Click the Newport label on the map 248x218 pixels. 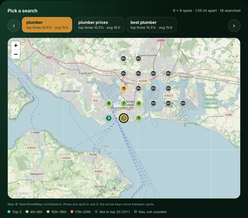click(37, 174)
